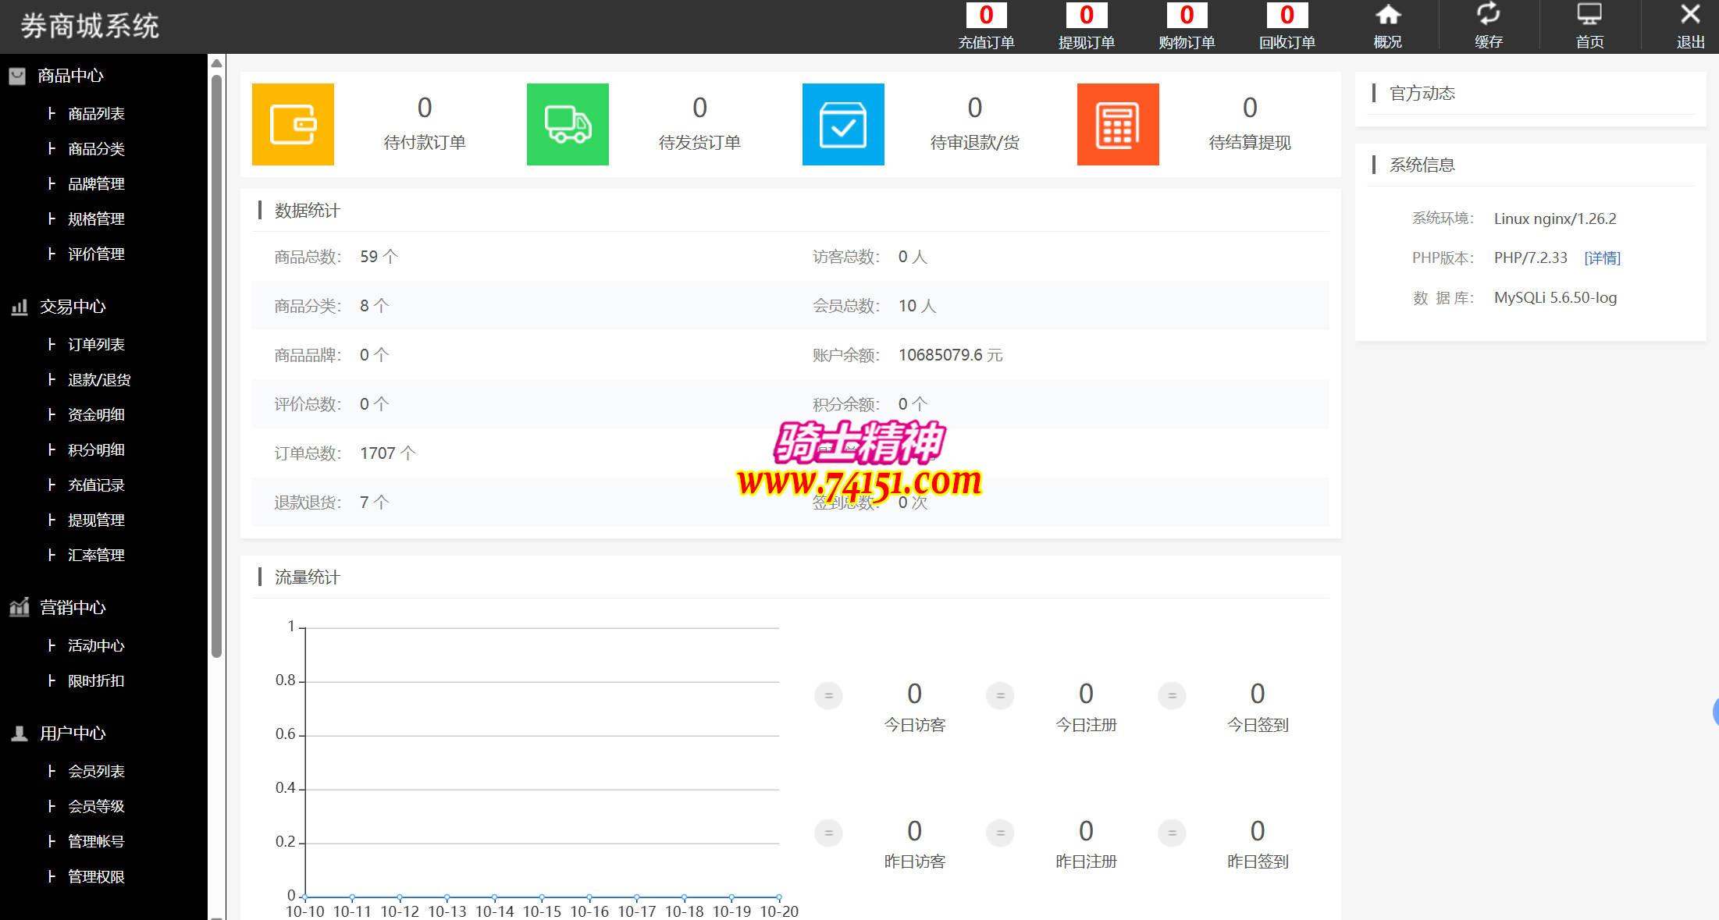1719x920 pixels.
Task: Select 会员列表 under 用户中心
Action: [x=96, y=772]
